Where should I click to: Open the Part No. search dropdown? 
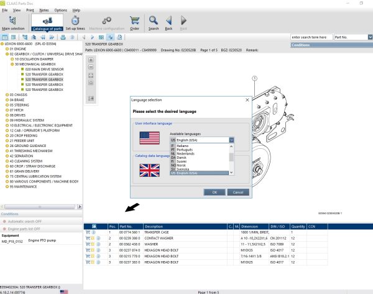point(370,37)
